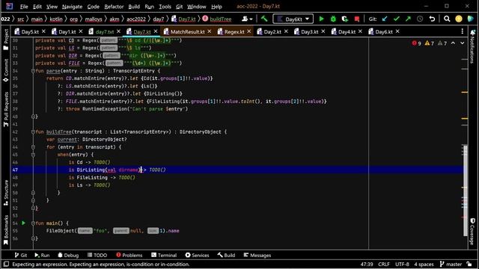479x269 pixels.
Task: Open the TODO tool window button
Action: (97, 256)
